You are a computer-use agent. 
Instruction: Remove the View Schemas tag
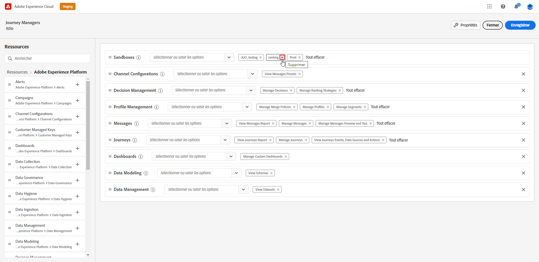click(x=271, y=173)
